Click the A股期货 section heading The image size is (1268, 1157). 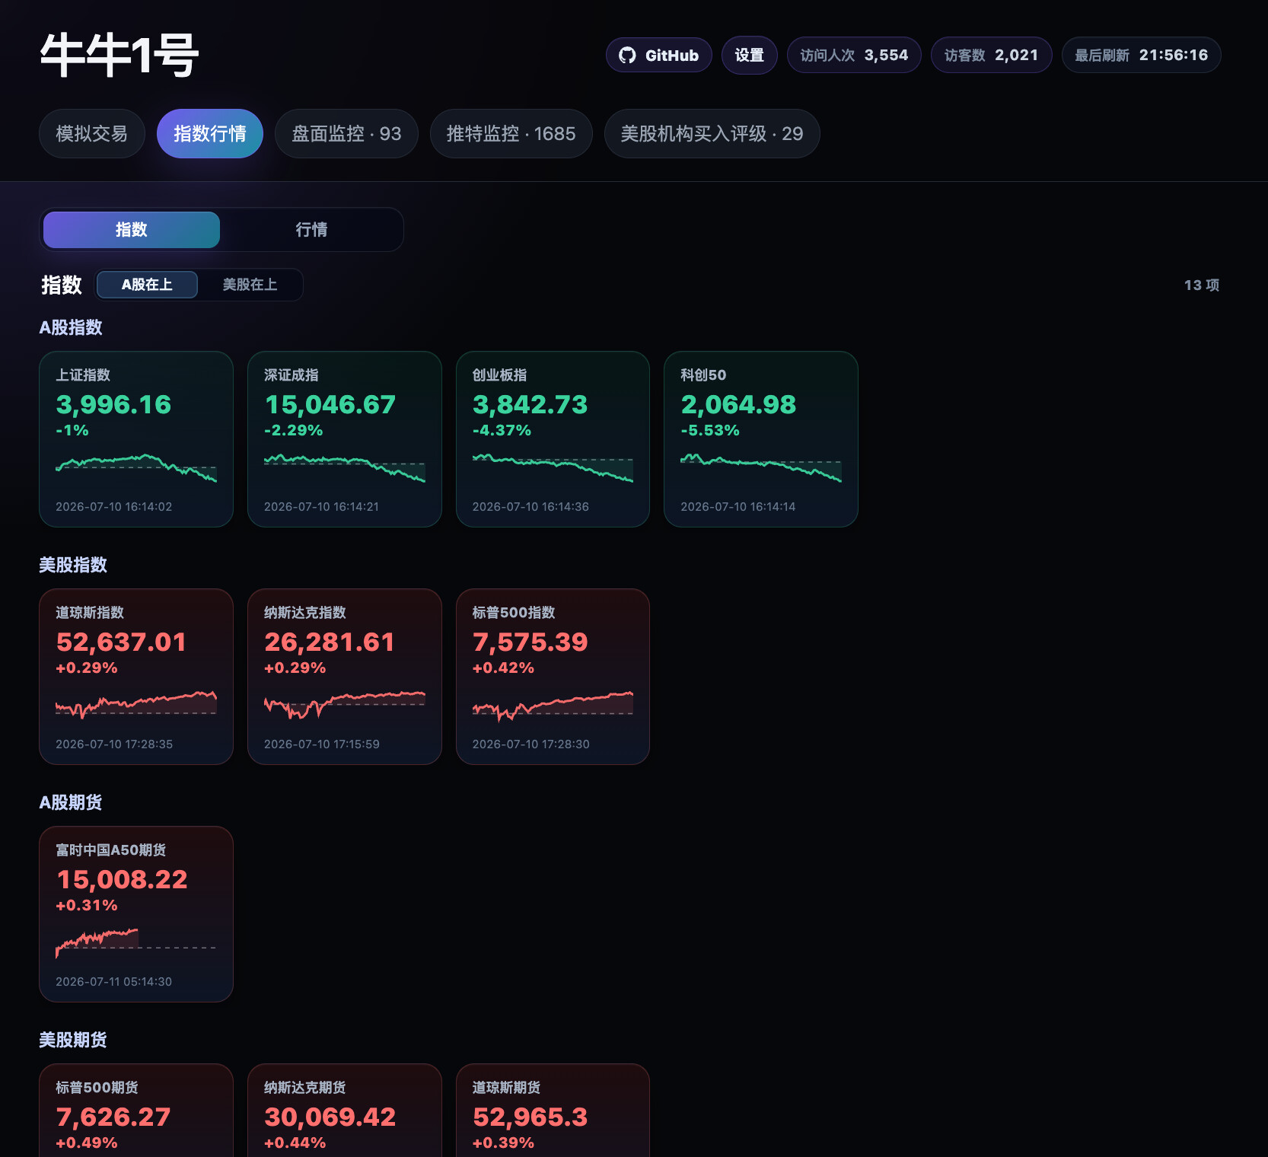[x=71, y=802]
